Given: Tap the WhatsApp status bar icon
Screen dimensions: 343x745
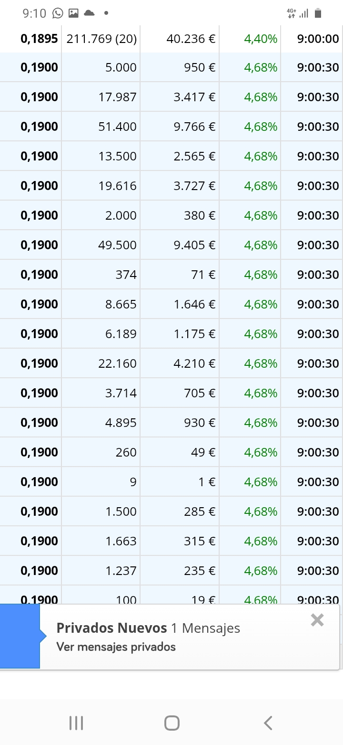Looking at the screenshot, I should coord(58,13).
